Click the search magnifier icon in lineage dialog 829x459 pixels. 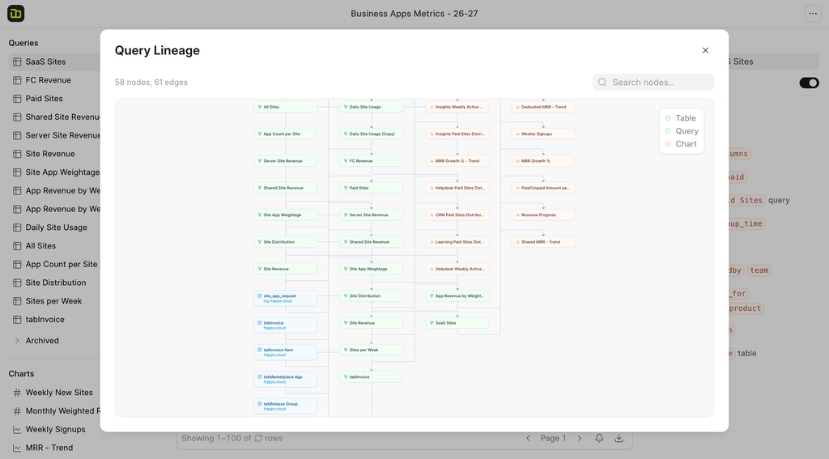click(x=602, y=83)
